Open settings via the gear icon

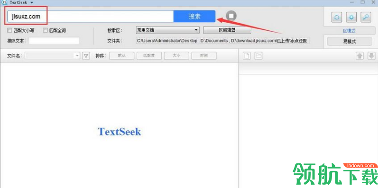click(x=351, y=17)
